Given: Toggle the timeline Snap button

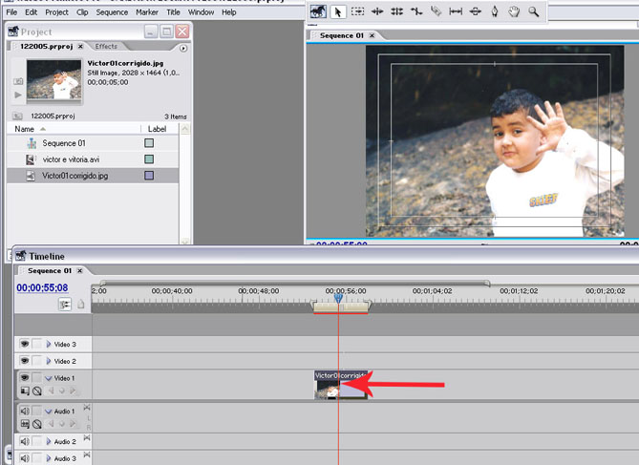Looking at the screenshot, I should (65, 304).
